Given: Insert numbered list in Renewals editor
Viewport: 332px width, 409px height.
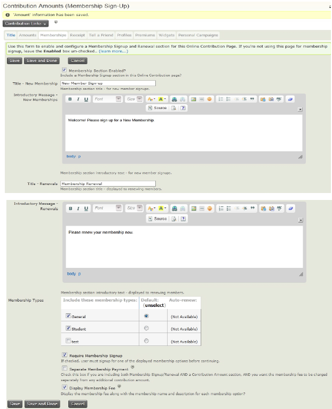Looking at the screenshot, I should click(220, 208).
